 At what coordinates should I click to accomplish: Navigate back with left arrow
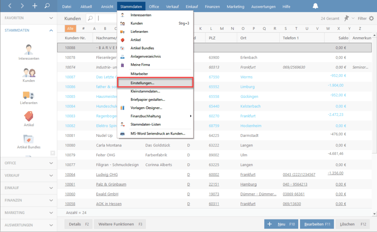10,6
